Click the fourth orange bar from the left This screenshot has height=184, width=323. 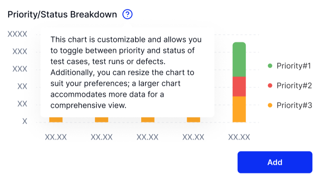(x=194, y=120)
